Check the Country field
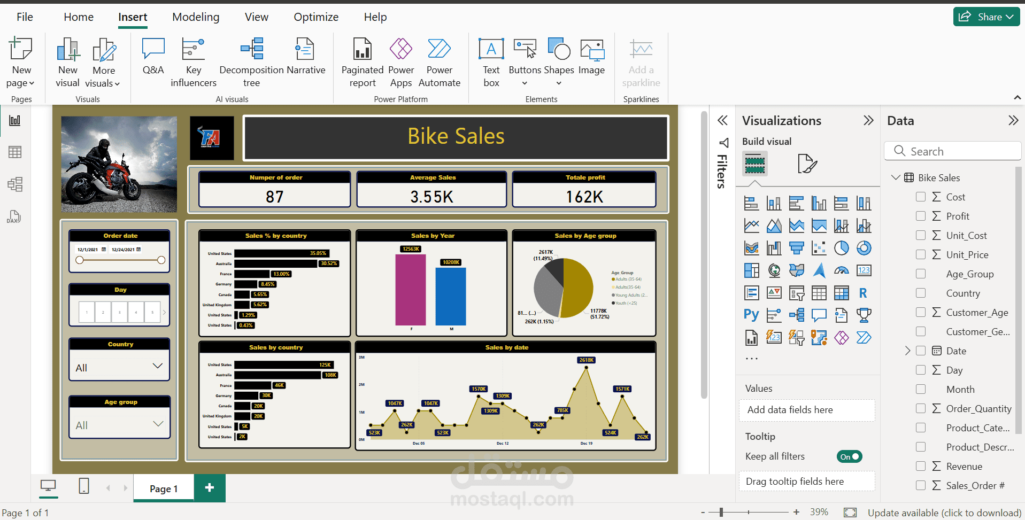The height and width of the screenshot is (520, 1025). 921,293
